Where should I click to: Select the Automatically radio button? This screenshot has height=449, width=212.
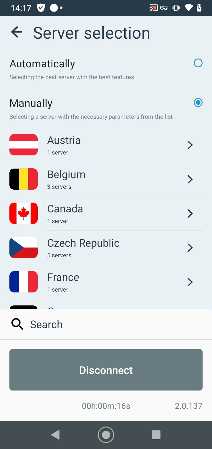198,63
